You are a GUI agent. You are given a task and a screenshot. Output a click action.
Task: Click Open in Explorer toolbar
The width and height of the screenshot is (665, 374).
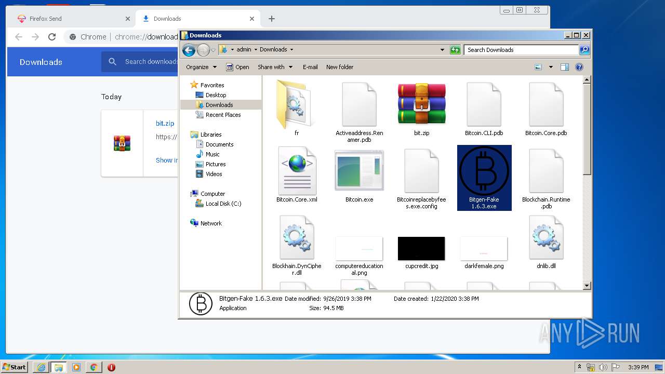238,67
